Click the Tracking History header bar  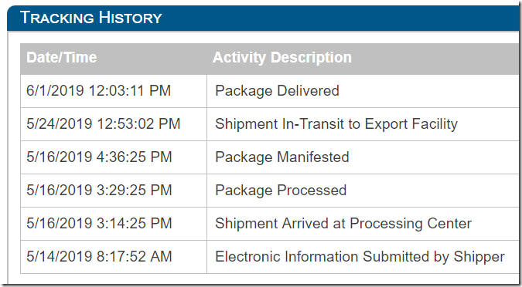coord(263,18)
